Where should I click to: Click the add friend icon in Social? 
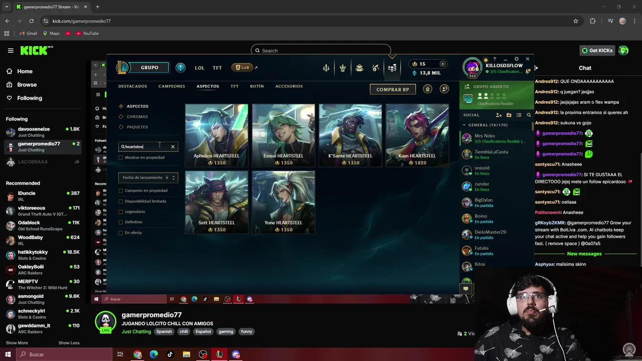[499, 115]
